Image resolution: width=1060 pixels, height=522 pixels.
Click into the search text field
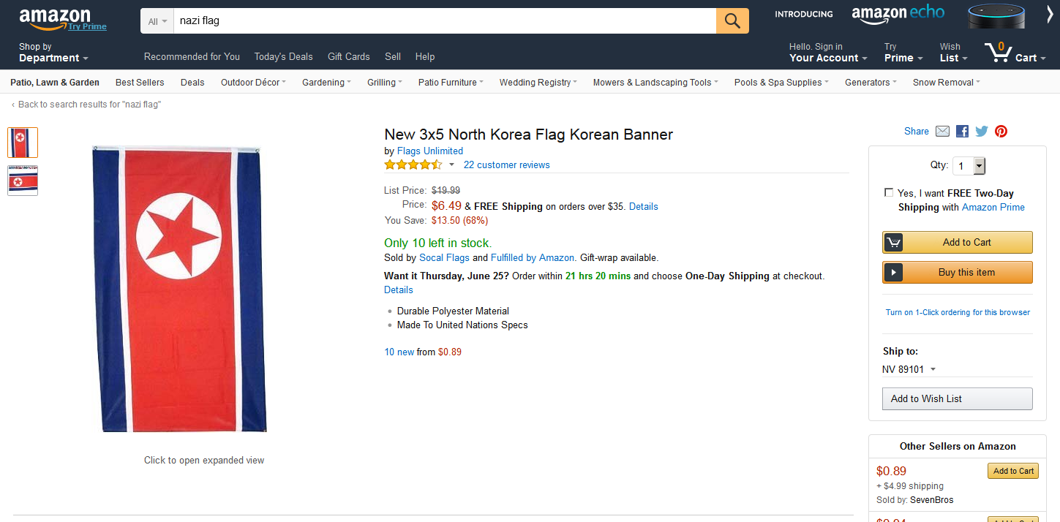(x=443, y=21)
